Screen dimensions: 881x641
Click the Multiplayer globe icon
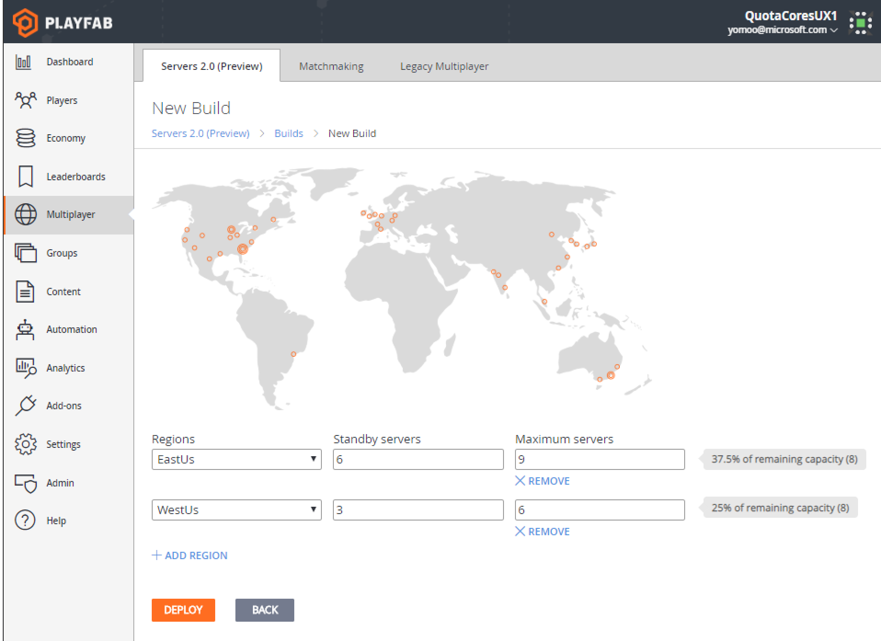(26, 215)
